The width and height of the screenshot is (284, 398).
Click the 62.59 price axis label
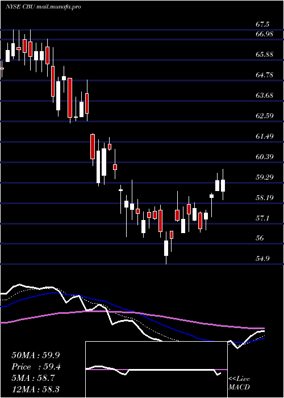tap(264, 116)
